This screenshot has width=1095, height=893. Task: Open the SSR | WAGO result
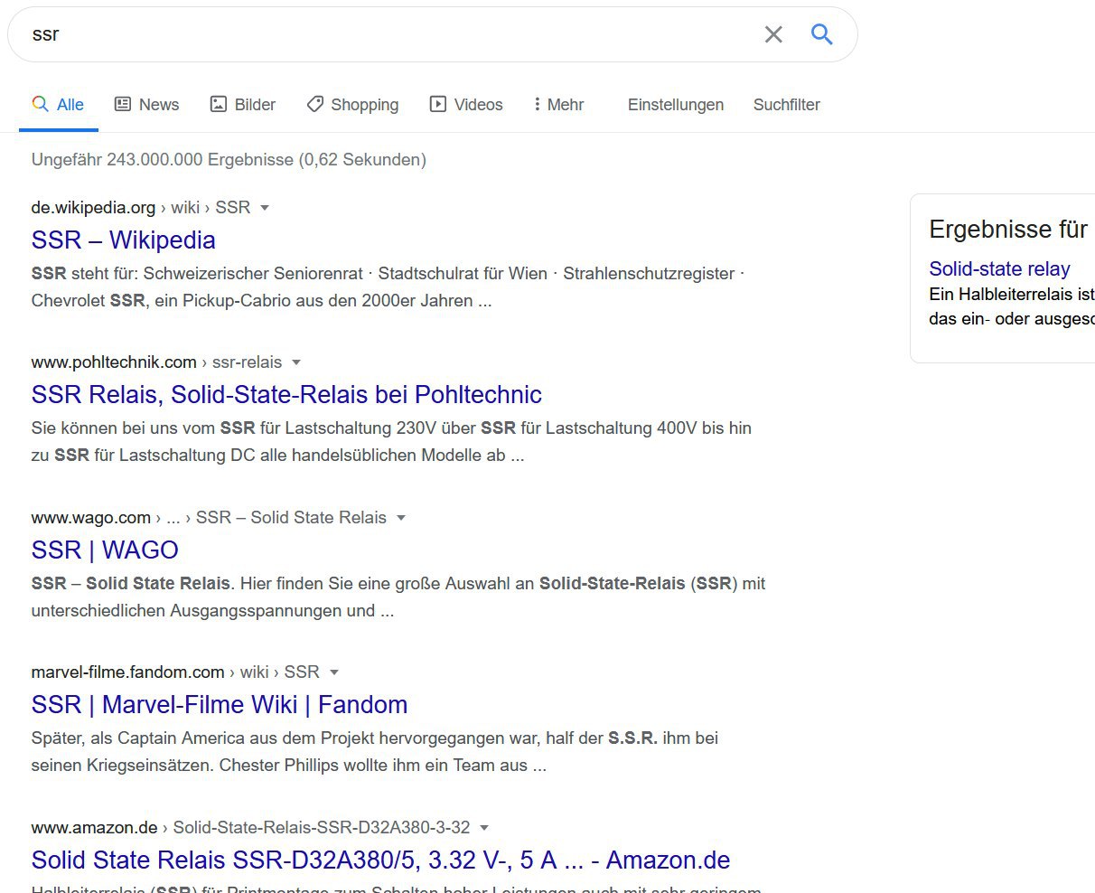click(105, 550)
